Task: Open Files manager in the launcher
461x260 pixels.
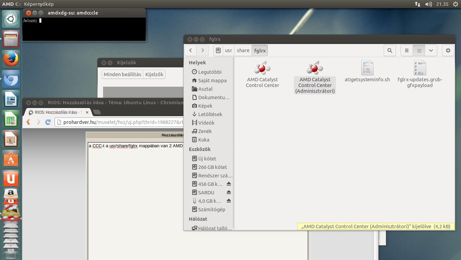Action: [x=11, y=39]
